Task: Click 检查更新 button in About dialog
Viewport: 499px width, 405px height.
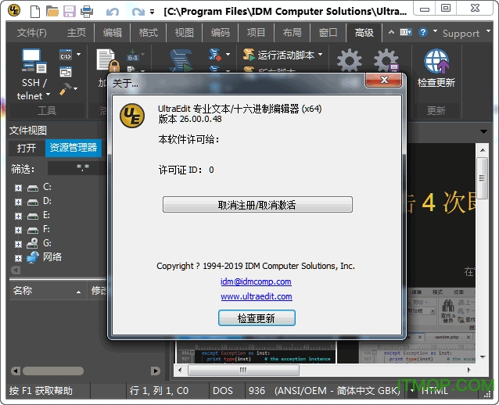Action: pos(257,318)
